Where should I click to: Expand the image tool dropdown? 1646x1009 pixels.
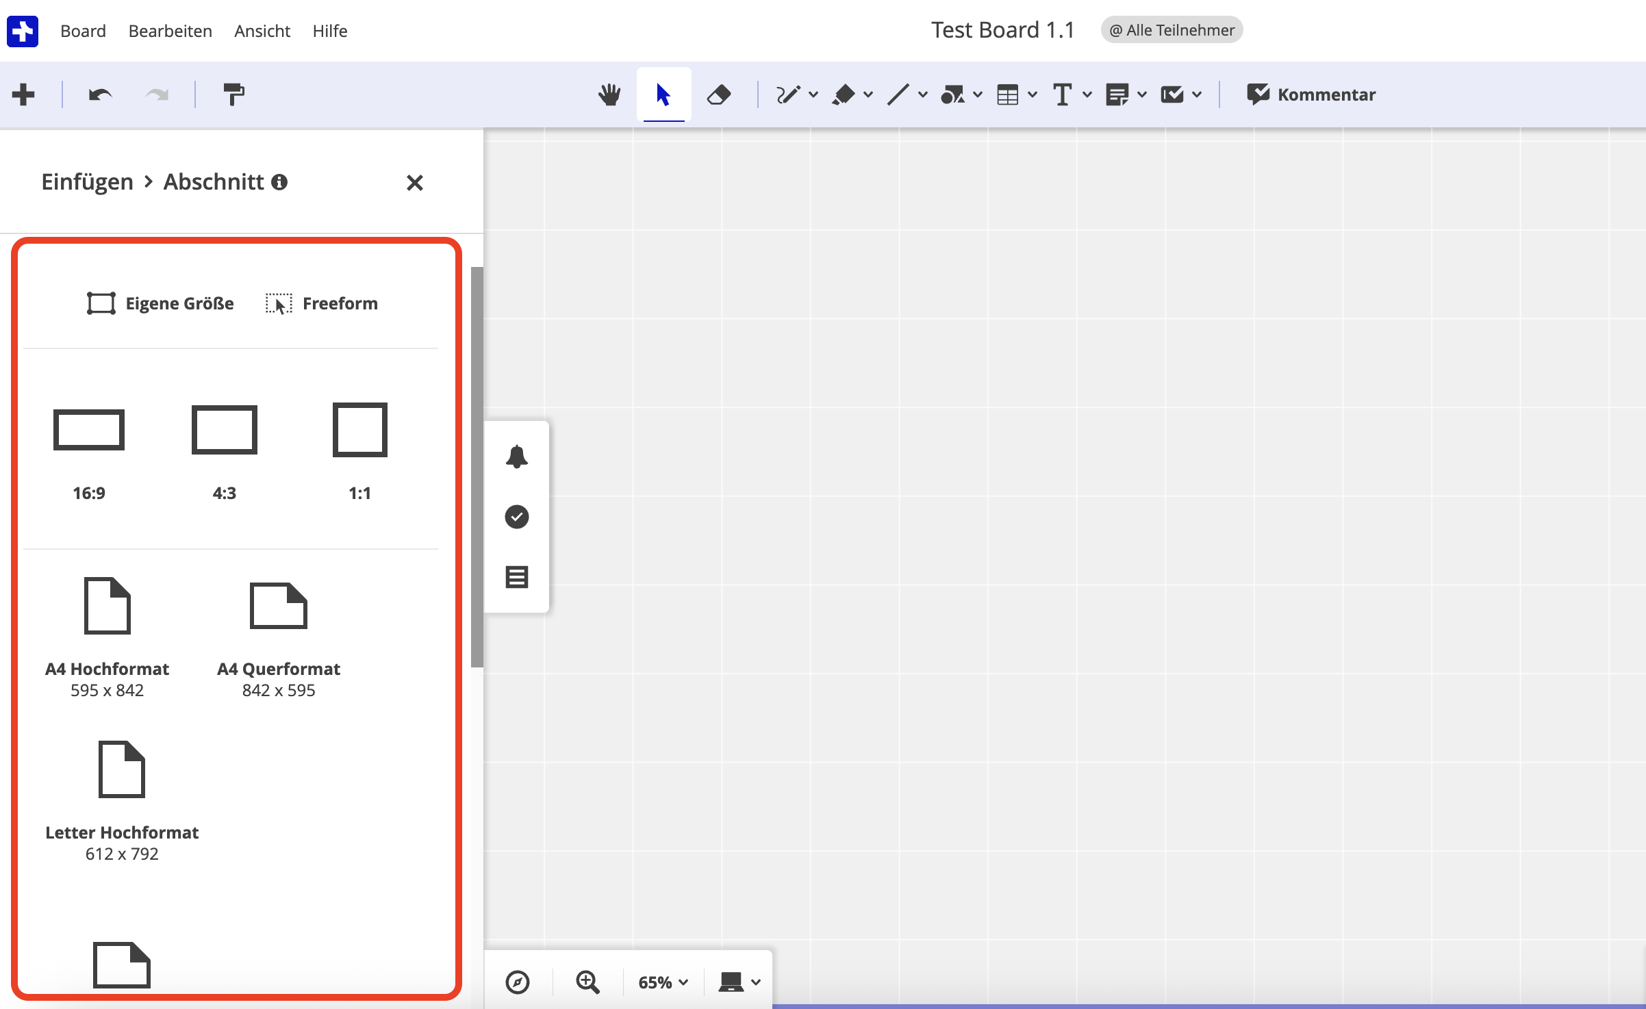1197,94
